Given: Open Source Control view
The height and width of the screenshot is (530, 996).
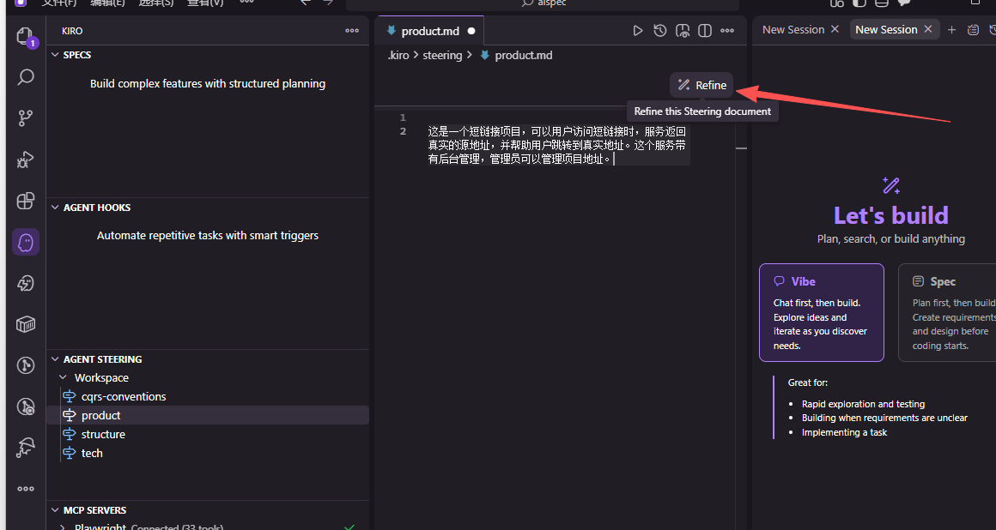Looking at the screenshot, I should pos(26,118).
